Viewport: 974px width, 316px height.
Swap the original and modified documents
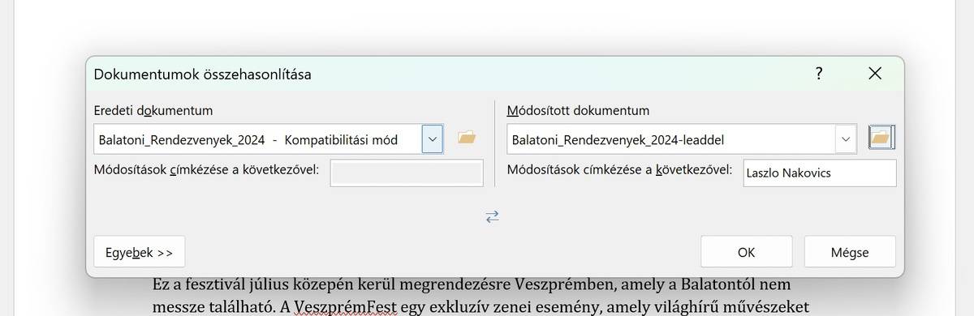493,216
